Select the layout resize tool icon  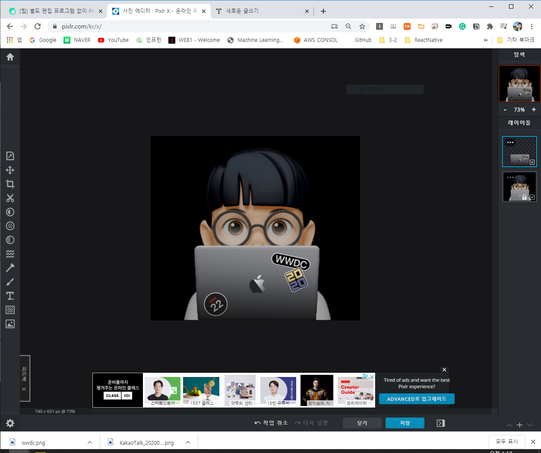(10, 156)
